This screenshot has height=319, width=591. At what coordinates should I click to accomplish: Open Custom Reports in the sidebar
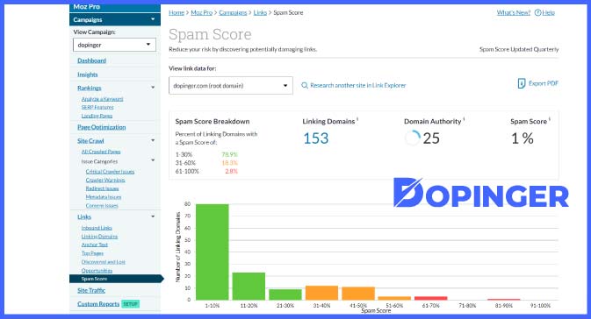(x=98, y=304)
